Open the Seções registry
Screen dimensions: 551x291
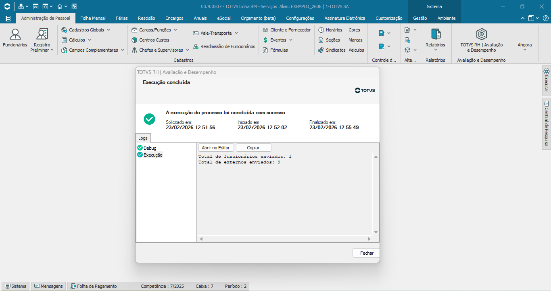329,40
